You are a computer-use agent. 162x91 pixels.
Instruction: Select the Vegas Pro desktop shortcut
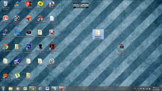click(29, 34)
